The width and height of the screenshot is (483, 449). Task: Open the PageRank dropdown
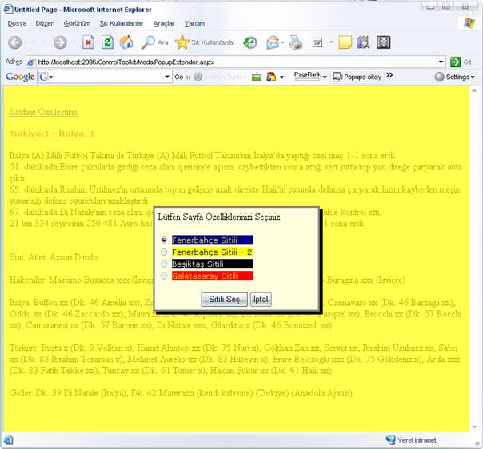(325, 77)
